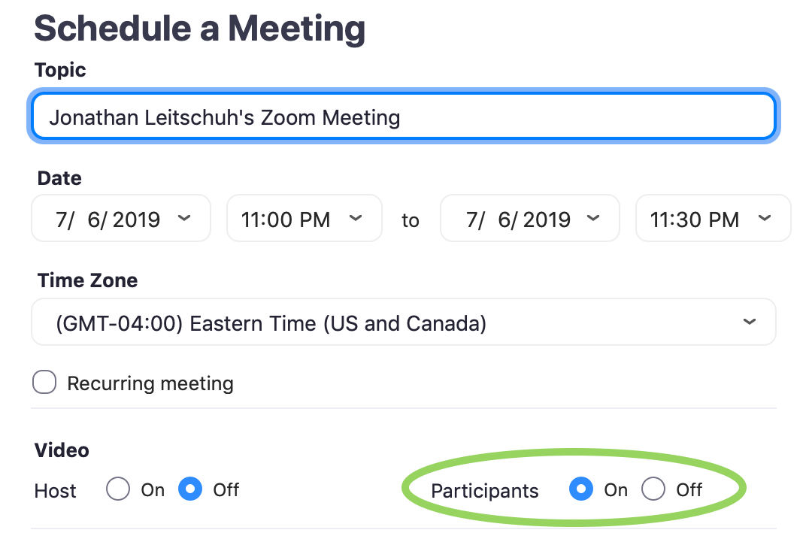Click the chevron arrow on start date

(x=184, y=218)
